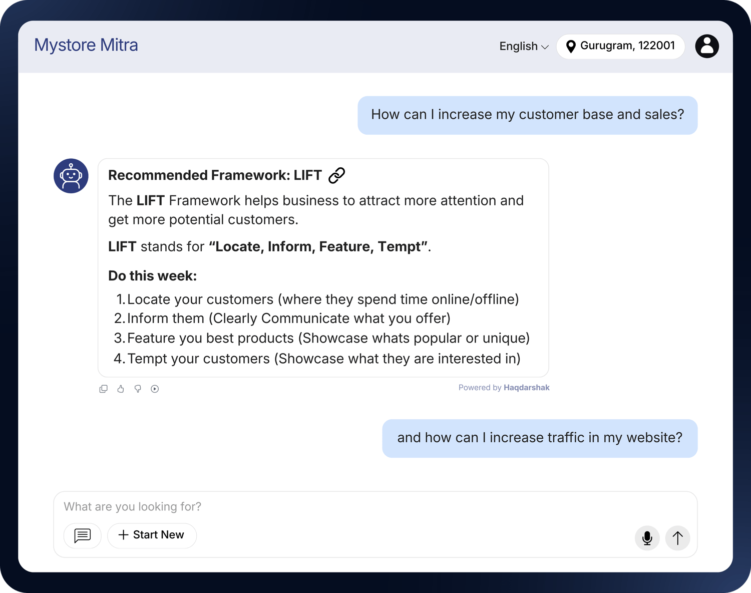Click the 'Do this week:' subheading
The width and height of the screenshot is (751, 593).
click(152, 276)
